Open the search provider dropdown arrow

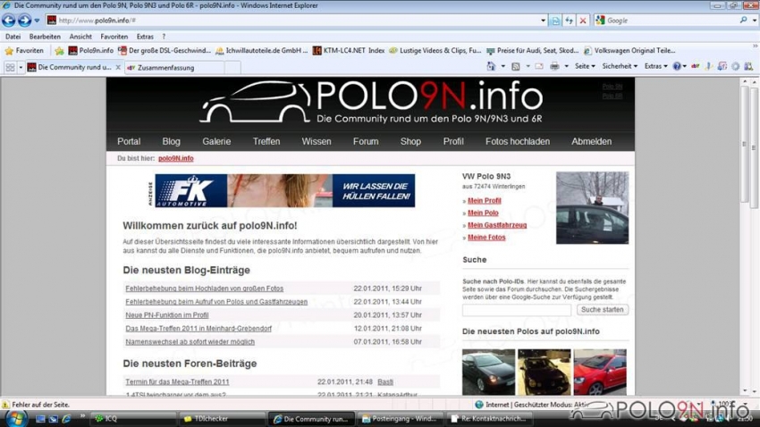(754, 21)
